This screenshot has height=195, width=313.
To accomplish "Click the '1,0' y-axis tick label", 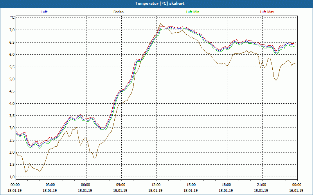I will point(12,177).
